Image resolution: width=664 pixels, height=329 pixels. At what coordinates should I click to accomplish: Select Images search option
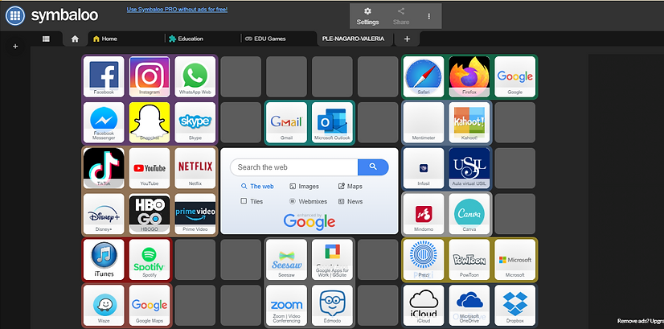tap(304, 186)
